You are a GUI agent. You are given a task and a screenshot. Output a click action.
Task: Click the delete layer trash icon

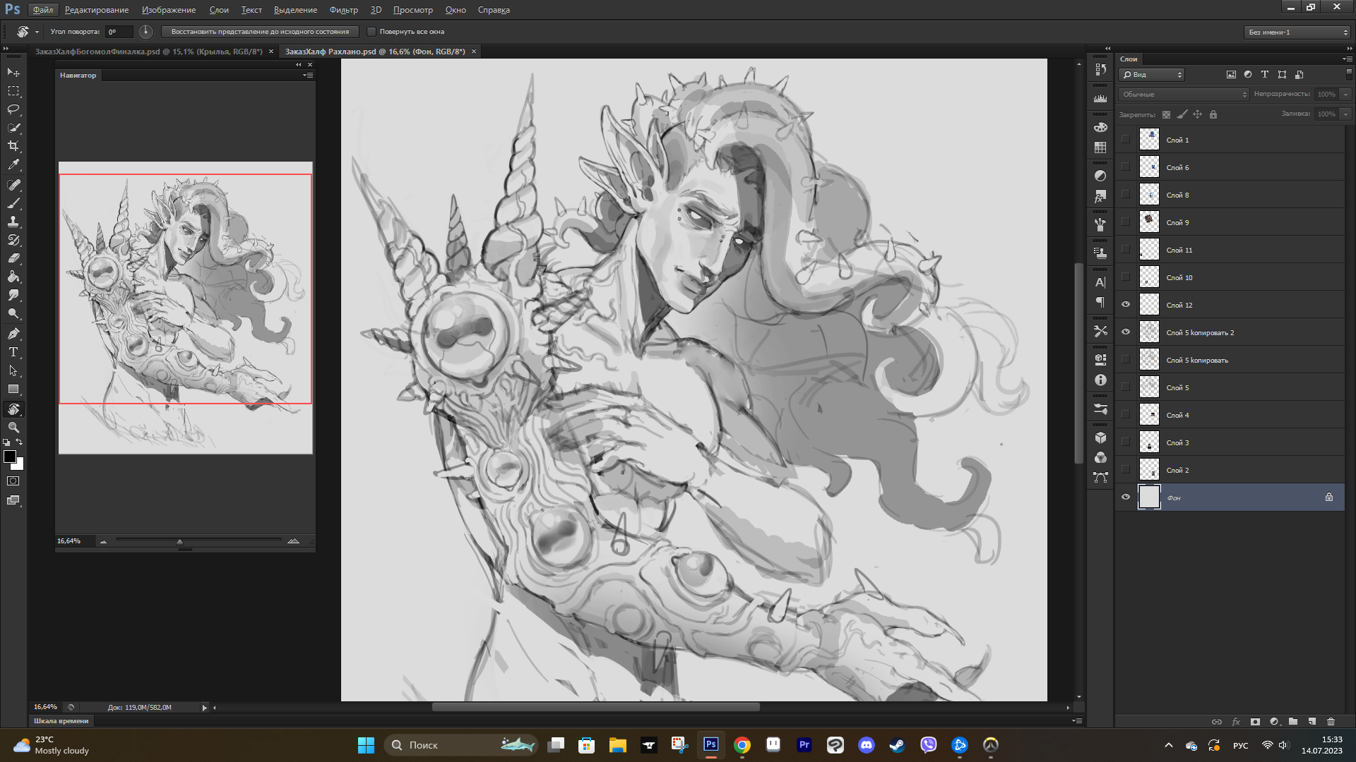1331,722
